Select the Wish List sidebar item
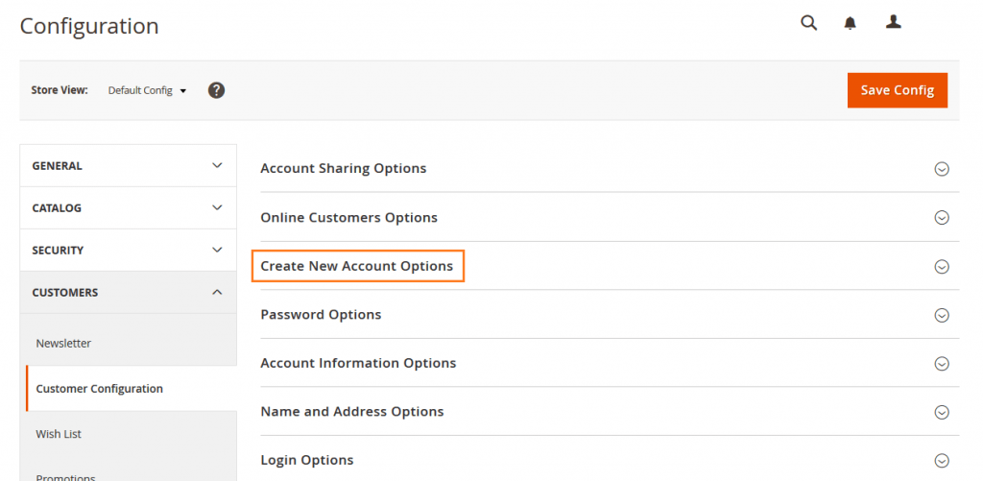The height and width of the screenshot is (481, 983). coord(59,434)
